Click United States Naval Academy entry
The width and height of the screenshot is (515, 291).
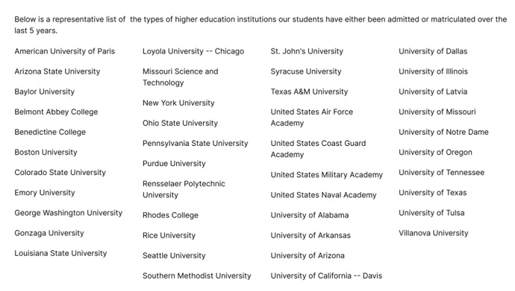coord(323,195)
